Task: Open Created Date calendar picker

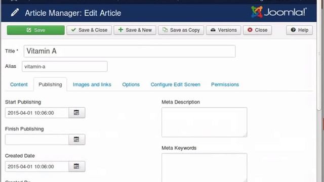Action: pyautogui.click(x=76, y=166)
